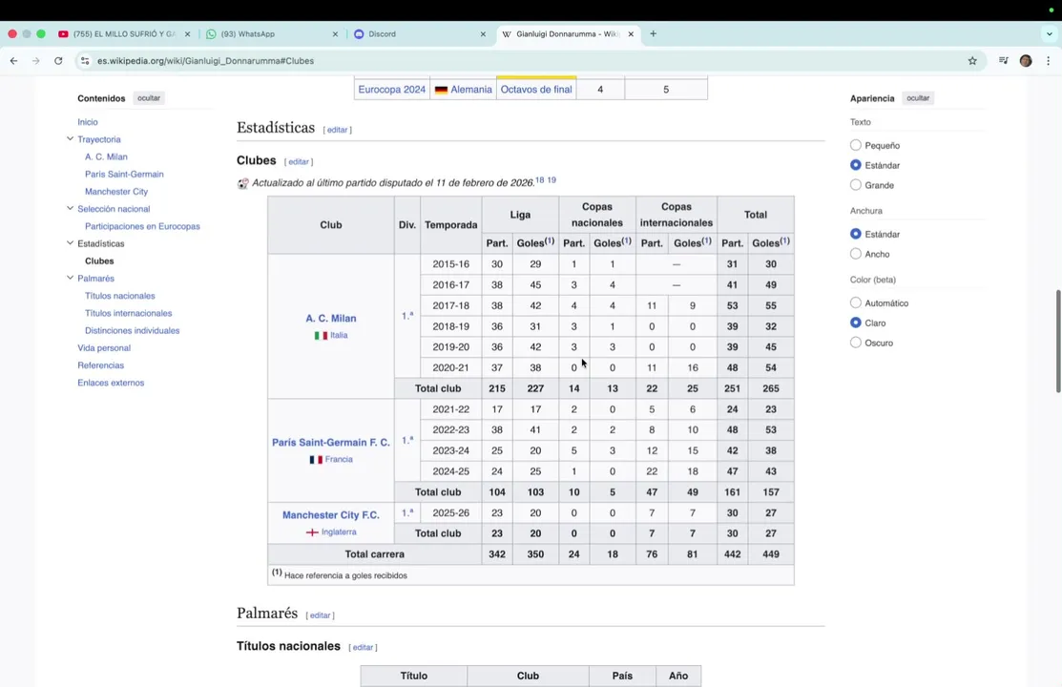Viewport: 1062px width, 687px height.
Task: Open reference 19 after the update date
Action: click(x=552, y=180)
